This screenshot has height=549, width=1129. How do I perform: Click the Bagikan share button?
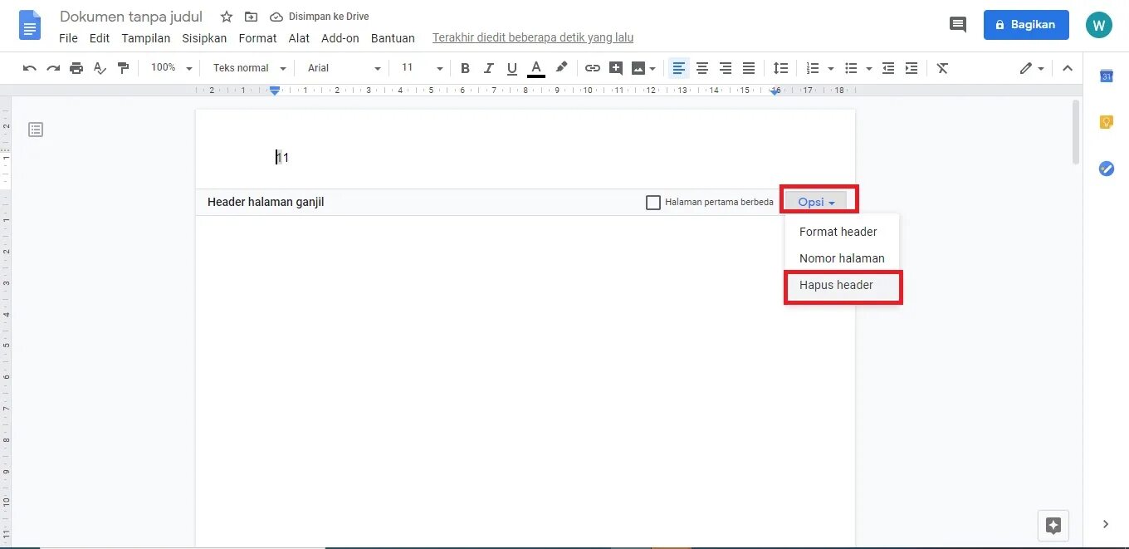click(x=1026, y=25)
